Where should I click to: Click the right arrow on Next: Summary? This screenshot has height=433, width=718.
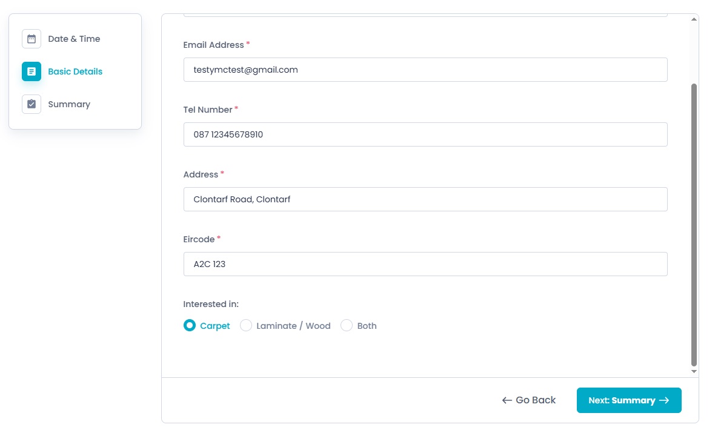(x=664, y=400)
